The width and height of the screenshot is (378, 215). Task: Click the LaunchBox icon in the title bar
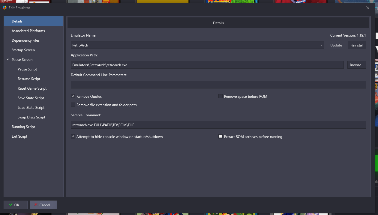(5, 8)
